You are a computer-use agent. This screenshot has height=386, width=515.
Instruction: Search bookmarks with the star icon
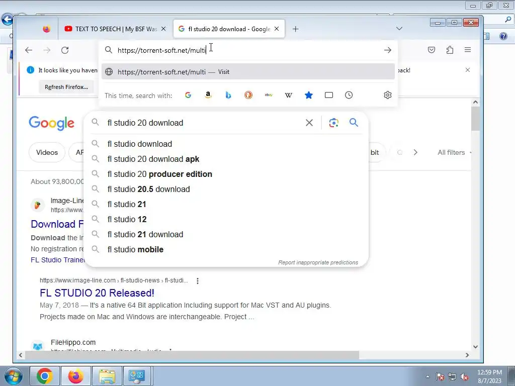point(309,95)
